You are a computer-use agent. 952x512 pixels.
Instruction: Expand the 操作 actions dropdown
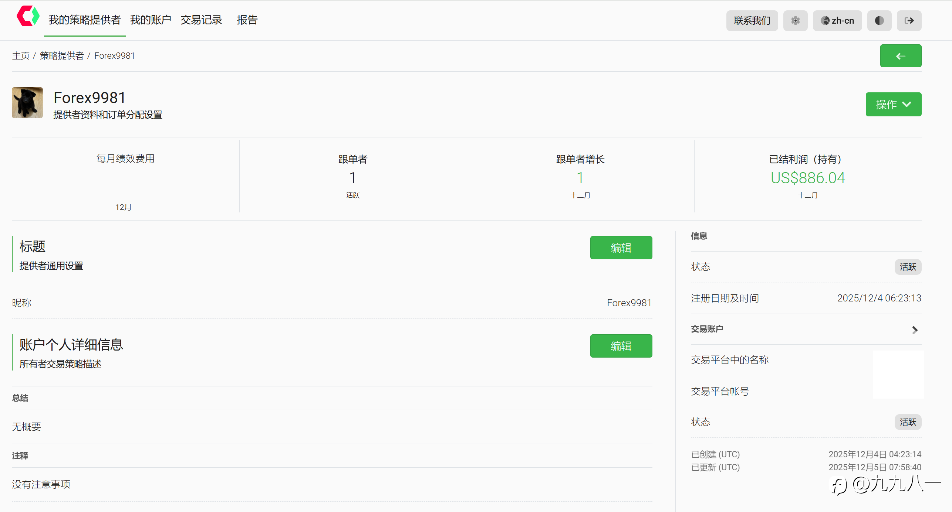(893, 105)
